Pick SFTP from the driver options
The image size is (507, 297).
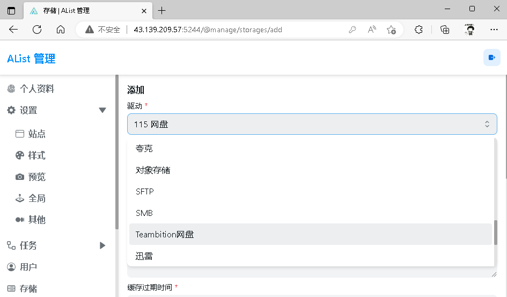(145, 191)
